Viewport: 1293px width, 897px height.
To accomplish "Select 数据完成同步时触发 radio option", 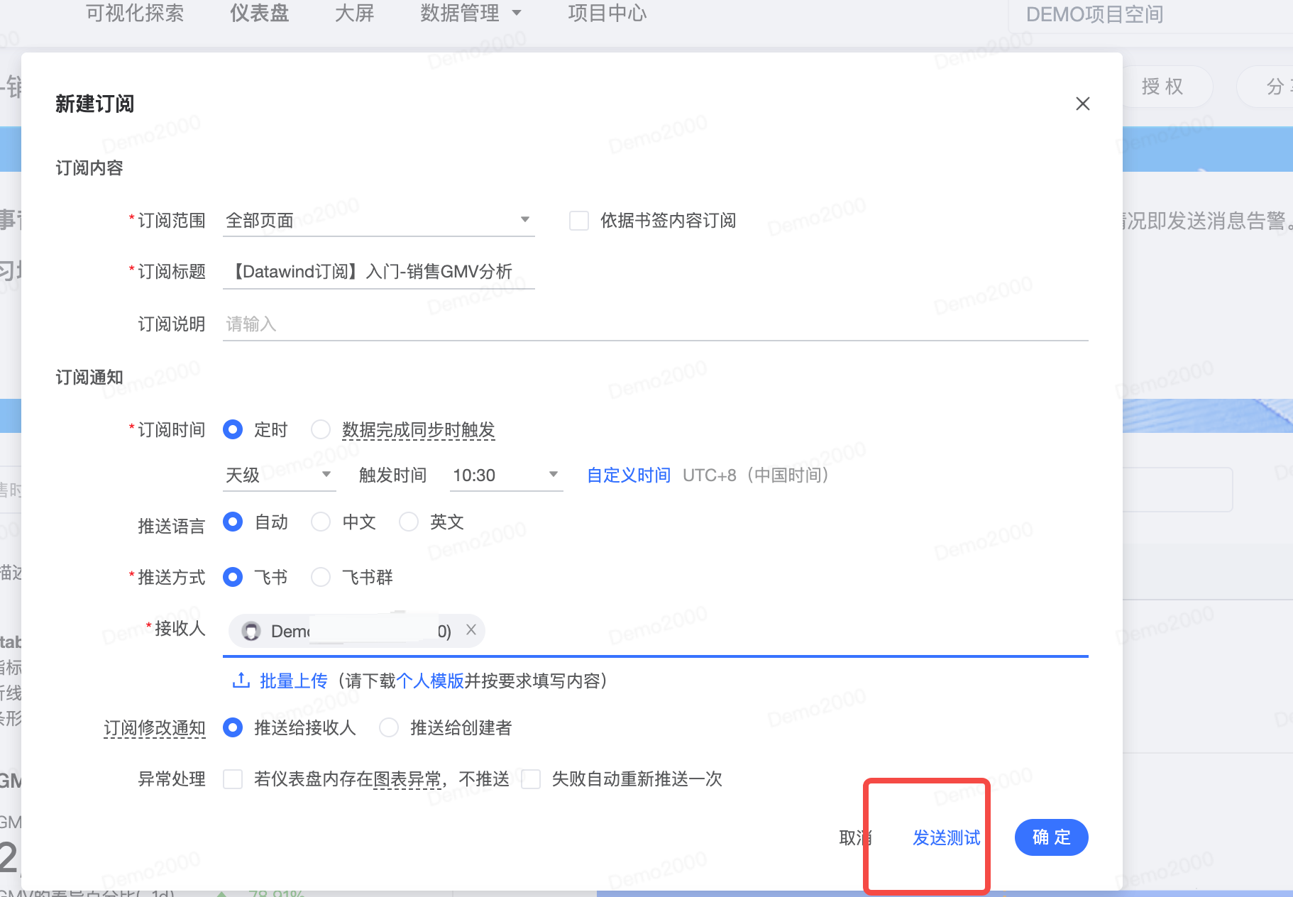I will (321, 429).
